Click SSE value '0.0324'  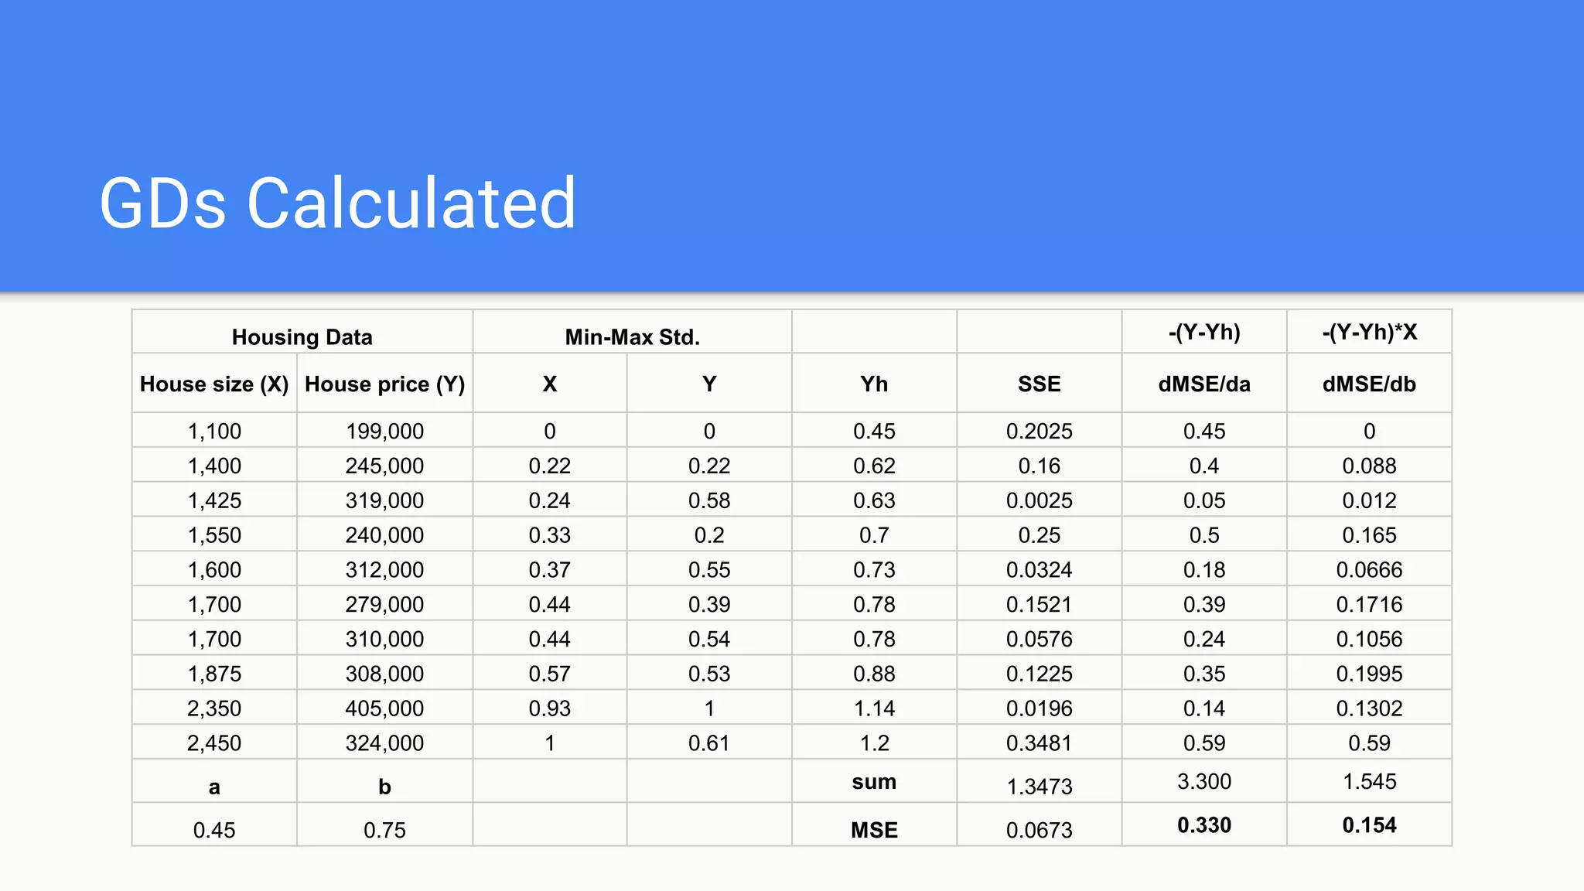[x=1039, y=570]
